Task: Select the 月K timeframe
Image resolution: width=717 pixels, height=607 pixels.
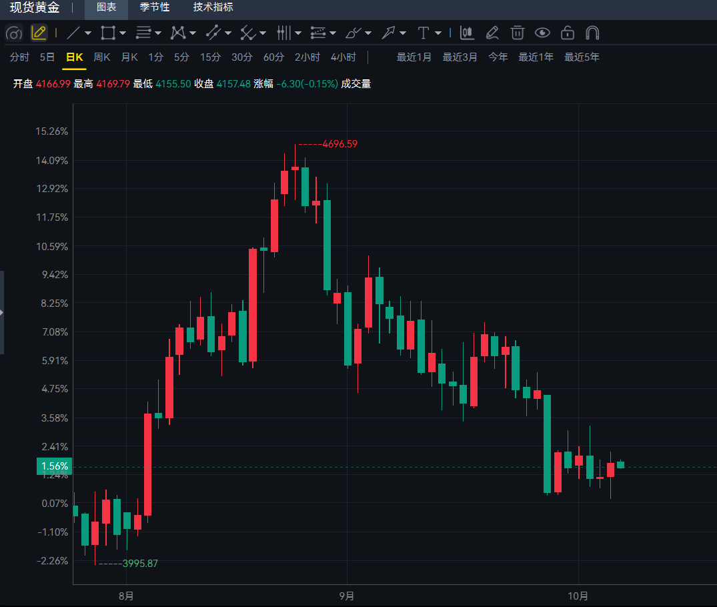Action: coord(129,57)
